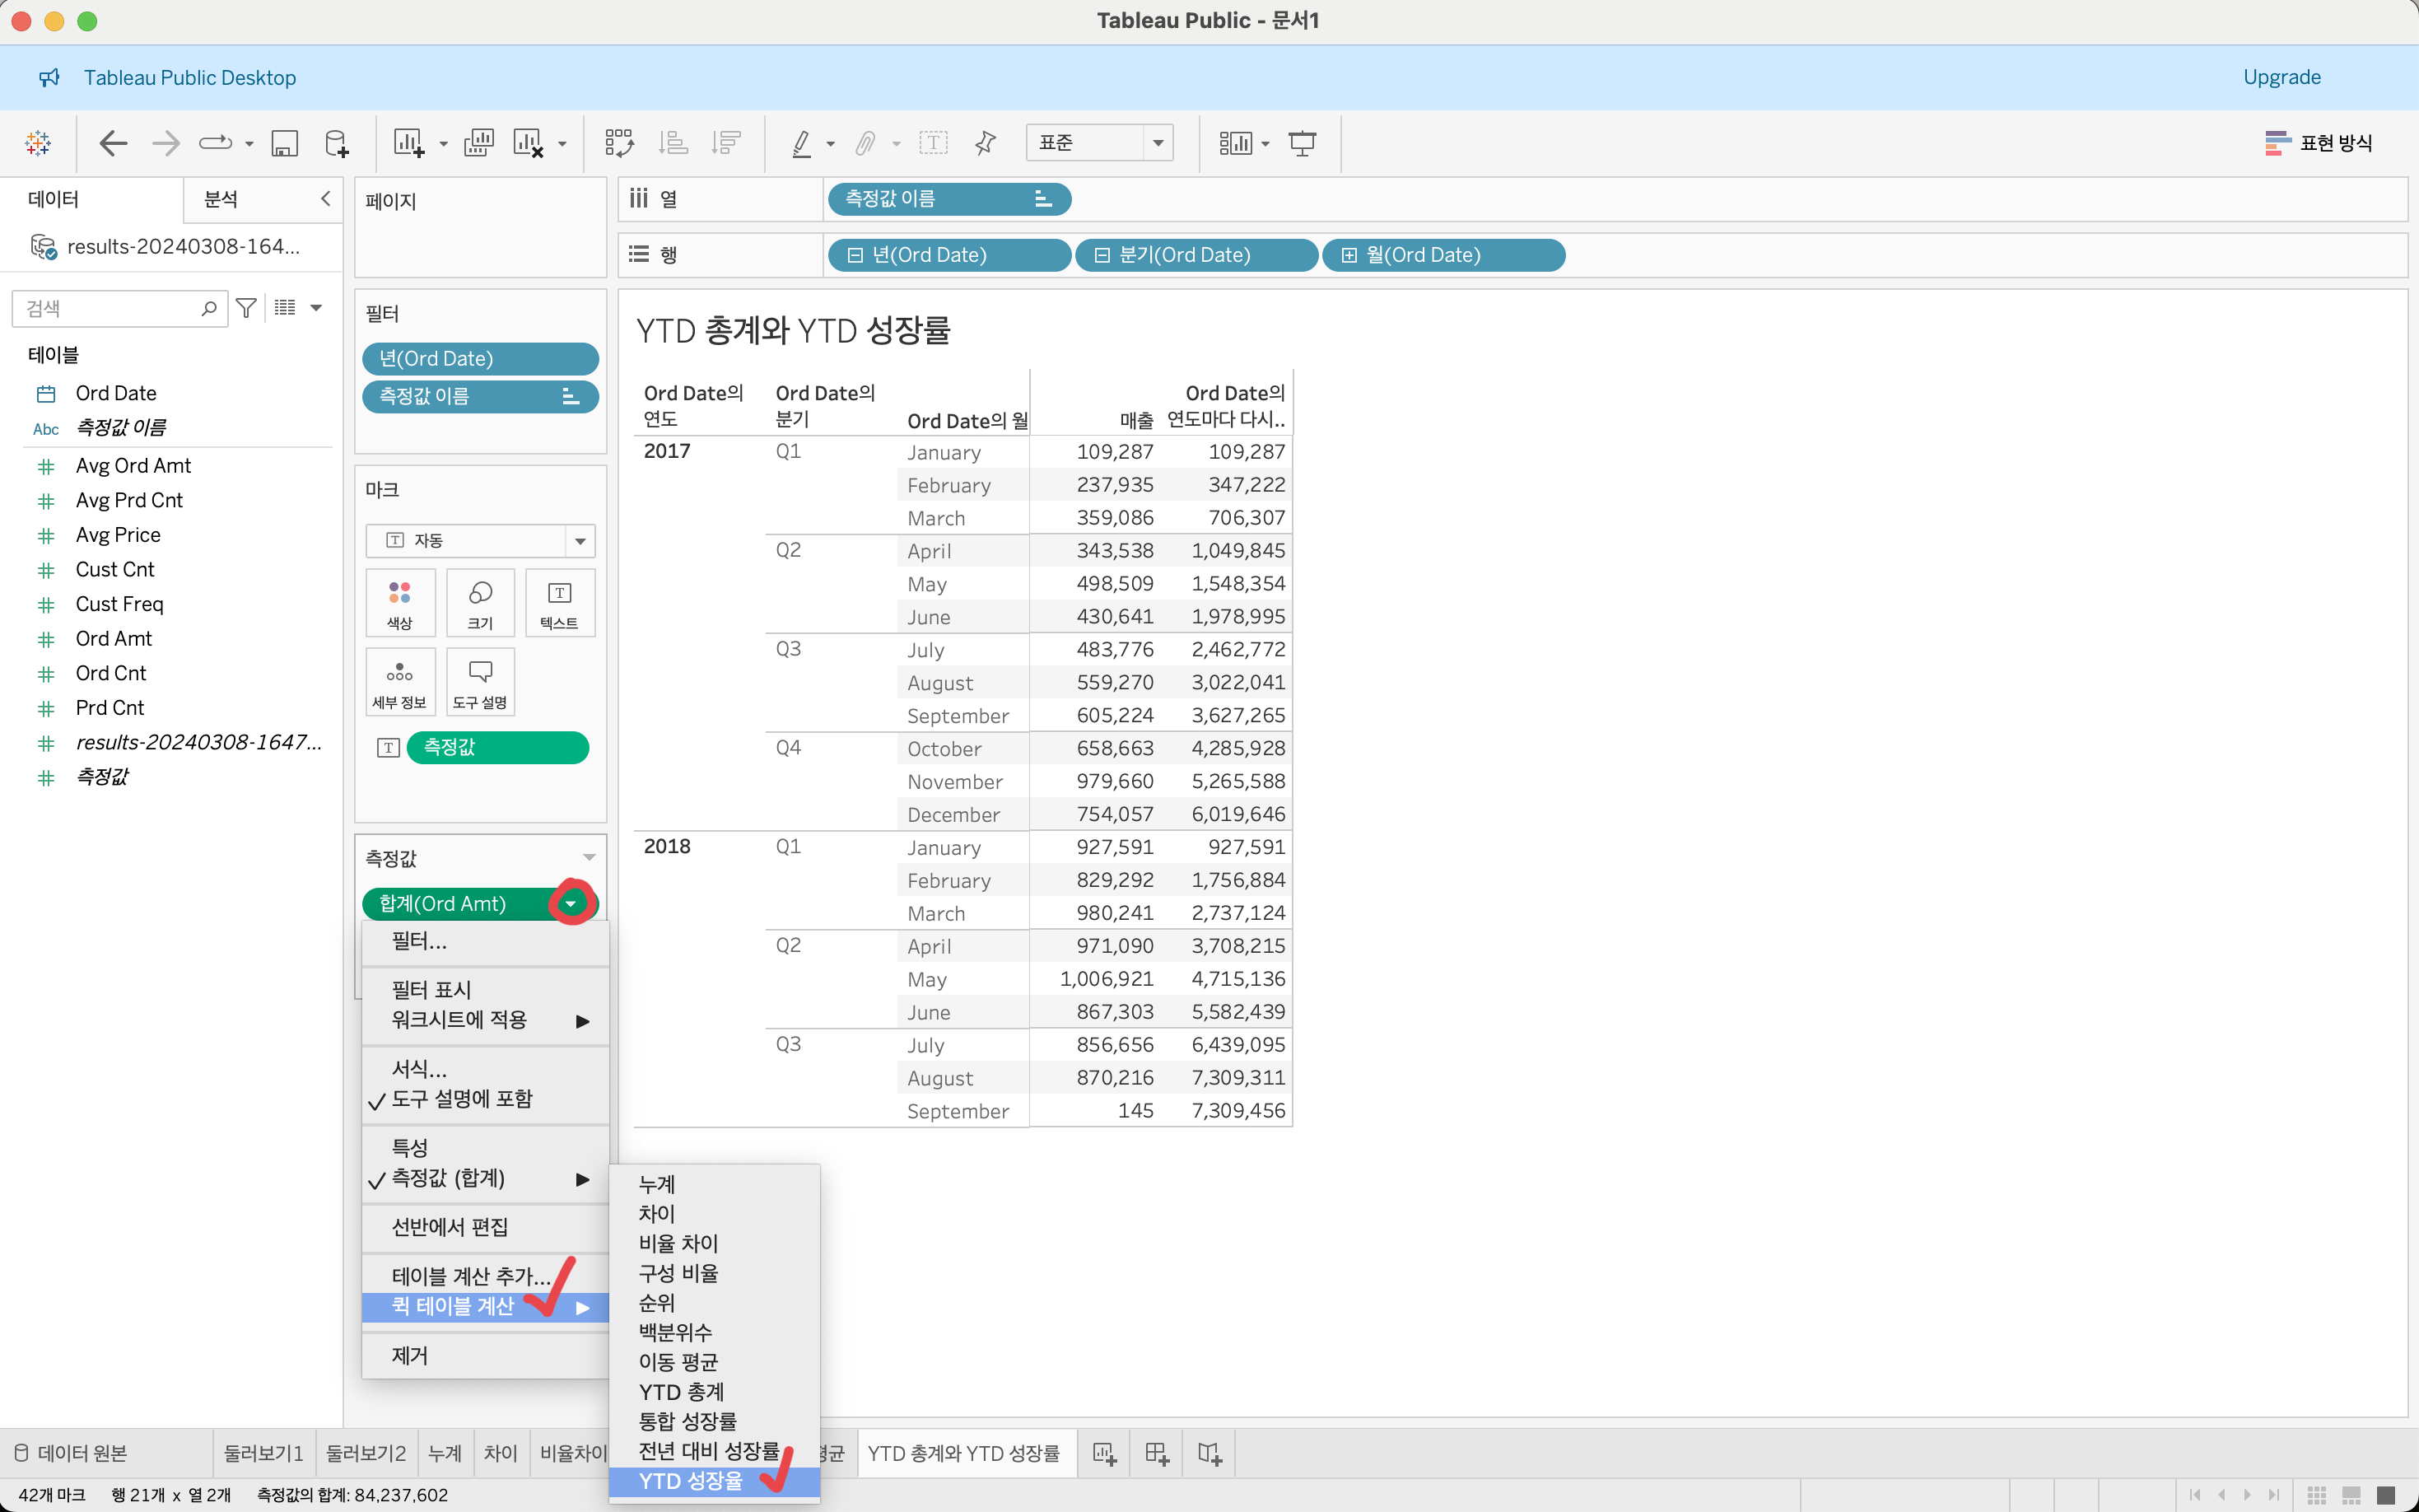This screenshot has height=1512, width=2419.
Task: Click the sort ascending toolbar icon
Action: (673, 143)
